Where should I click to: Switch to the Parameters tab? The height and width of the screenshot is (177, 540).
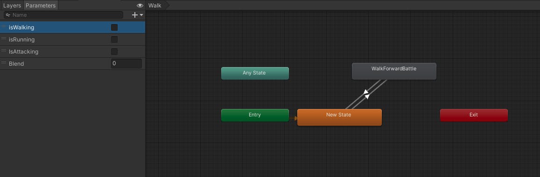pyautogui.click(x=41, y=6)
